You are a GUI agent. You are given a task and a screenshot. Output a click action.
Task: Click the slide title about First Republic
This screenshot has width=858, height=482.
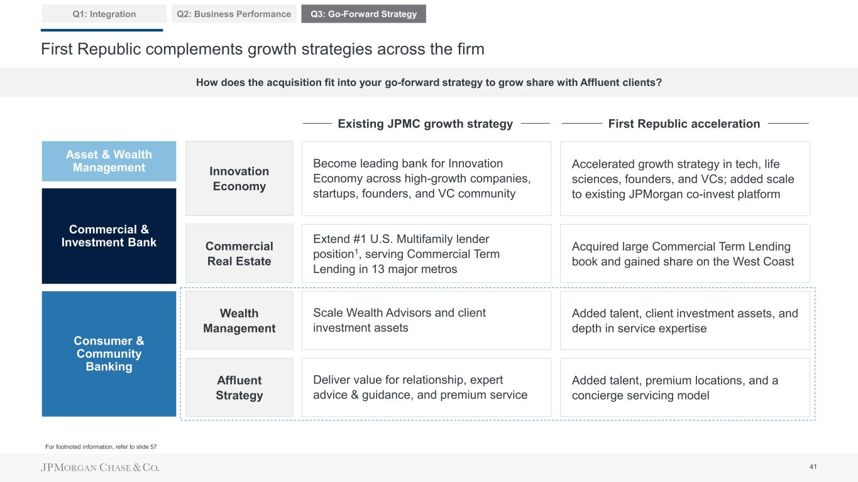263,50
